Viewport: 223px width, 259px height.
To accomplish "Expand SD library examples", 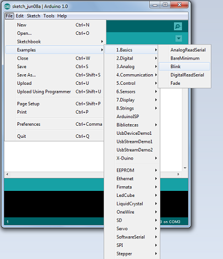I will tap(131, 220).
